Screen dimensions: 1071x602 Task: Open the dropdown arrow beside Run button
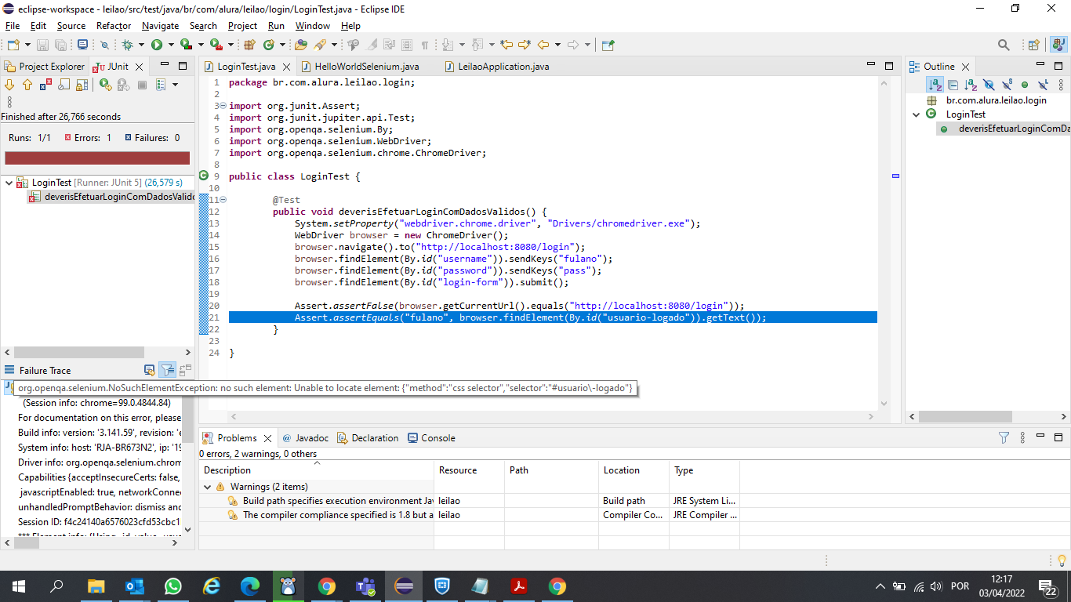[169, 45]
